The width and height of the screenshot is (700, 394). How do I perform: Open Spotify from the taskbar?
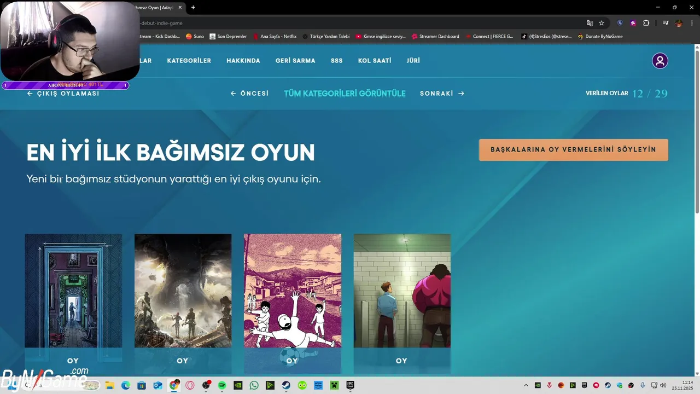coord(222,385)
